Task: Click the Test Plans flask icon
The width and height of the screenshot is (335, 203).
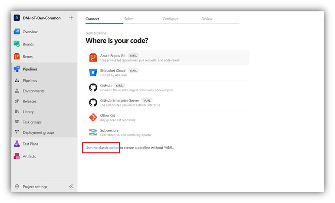Action: (x=16, y=144)
